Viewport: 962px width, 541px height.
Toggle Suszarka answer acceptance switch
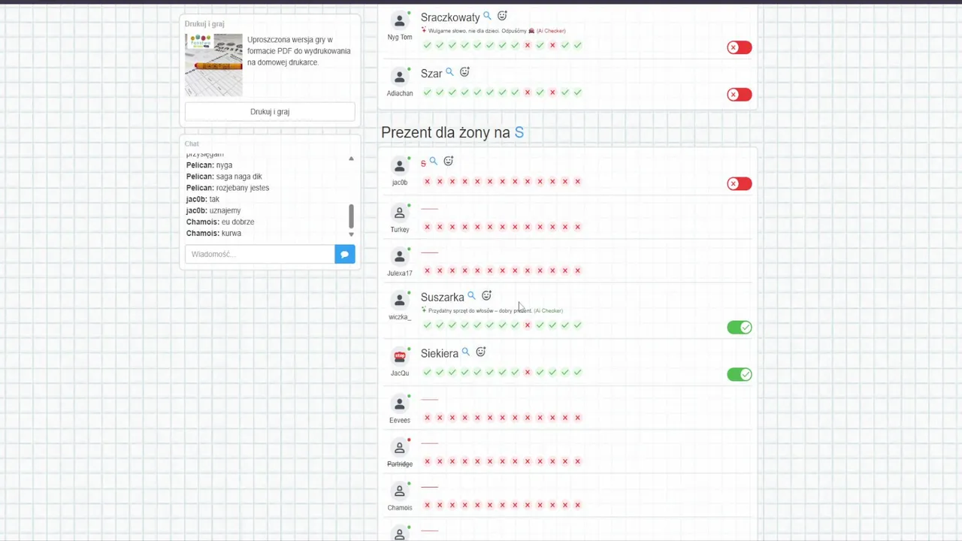click(x=739, y=327)
